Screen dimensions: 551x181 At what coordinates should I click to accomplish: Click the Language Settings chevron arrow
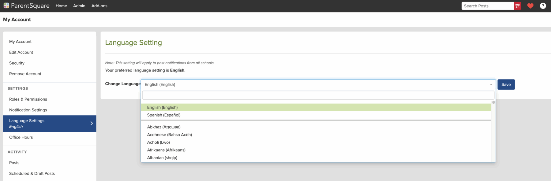pos(92,123)
